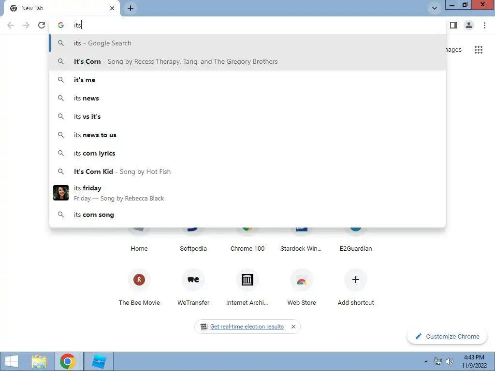Open the Web Store shortcut icon
This screenshot has height=371, width=495.
302,280
